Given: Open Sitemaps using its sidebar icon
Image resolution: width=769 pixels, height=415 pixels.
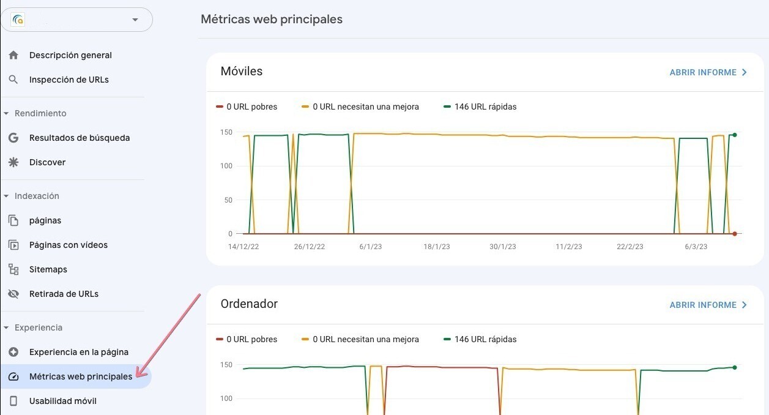Looking at the screenshot, I should (x=13, y=269).
